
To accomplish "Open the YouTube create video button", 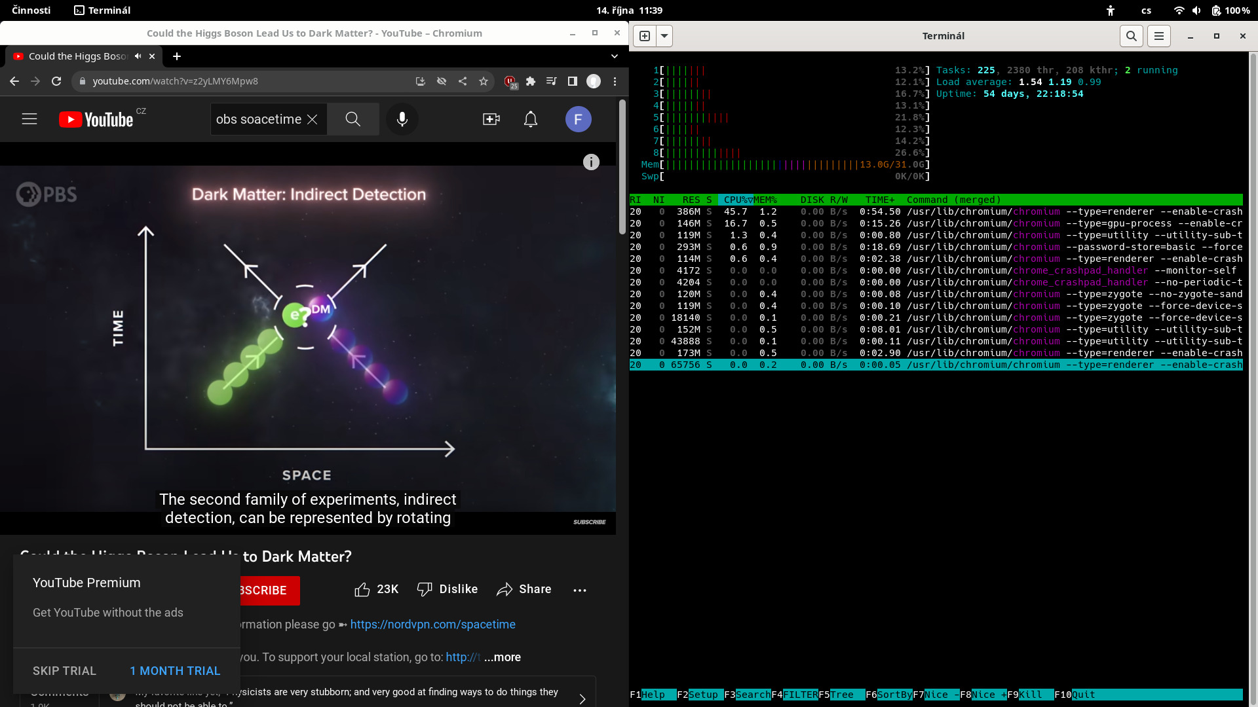I will (x=491, y=119).
